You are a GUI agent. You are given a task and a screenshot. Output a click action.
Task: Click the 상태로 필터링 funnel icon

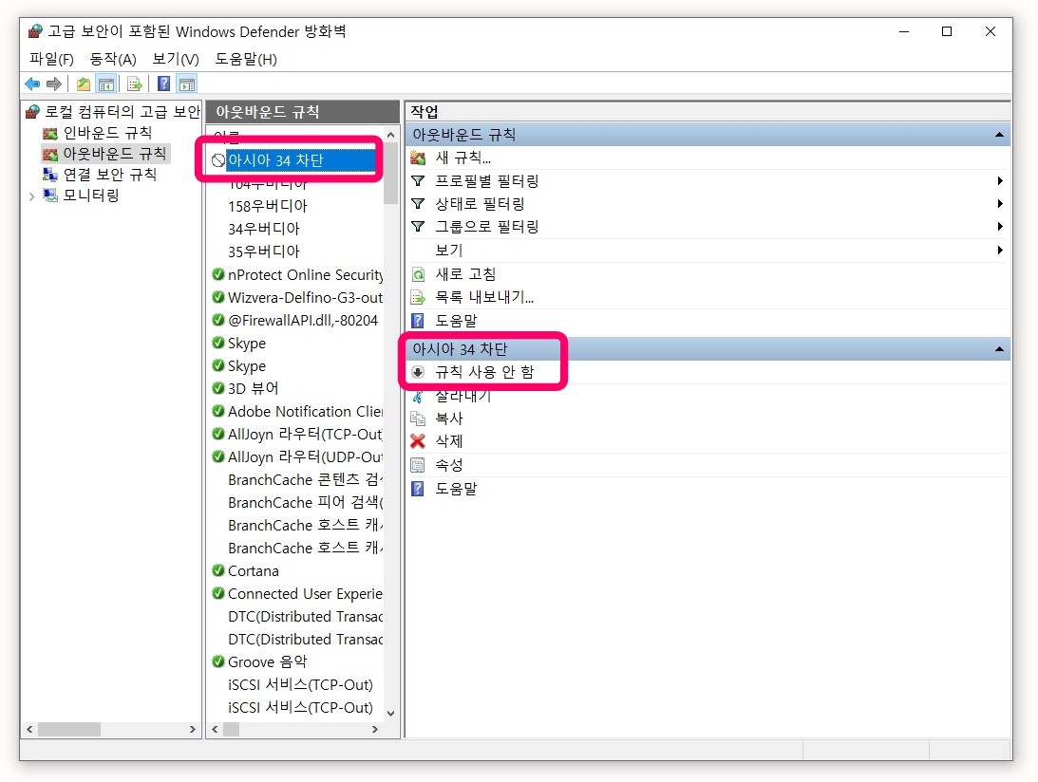tap(418, 204)
